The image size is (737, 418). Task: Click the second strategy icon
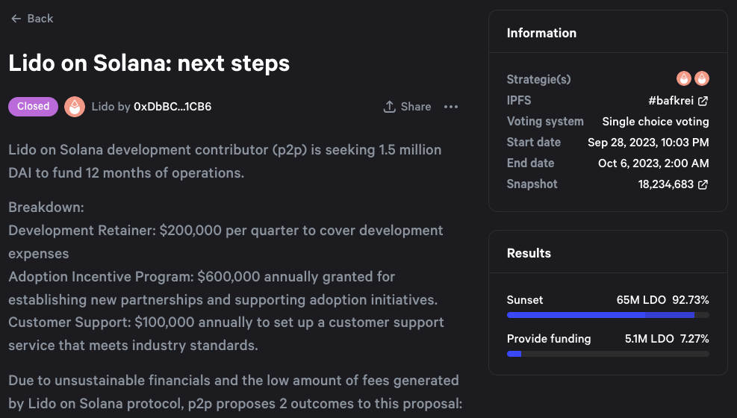(x=702, y=79)
